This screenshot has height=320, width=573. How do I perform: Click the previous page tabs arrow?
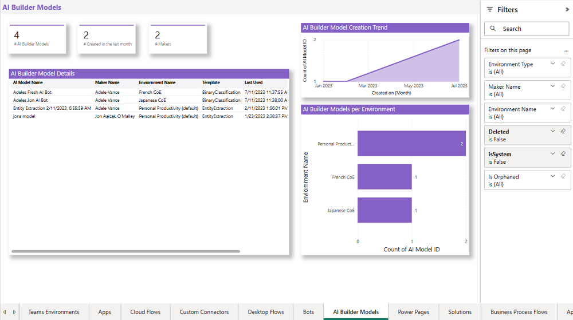coord(5,312)
